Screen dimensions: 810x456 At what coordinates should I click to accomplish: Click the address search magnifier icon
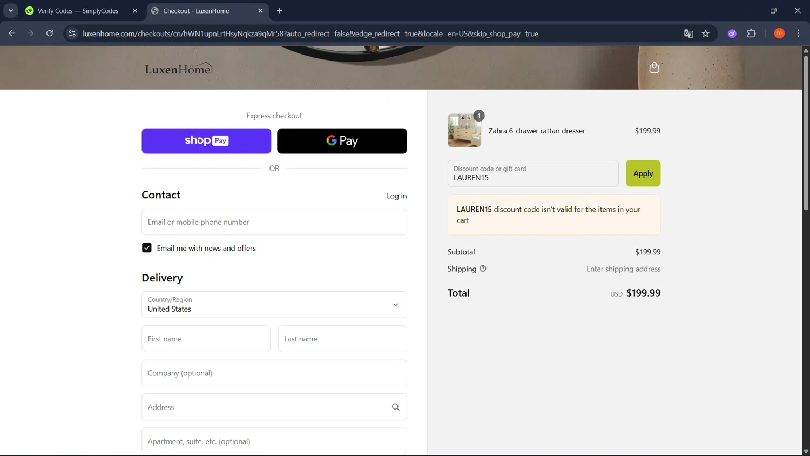click(x=395, y=407)
